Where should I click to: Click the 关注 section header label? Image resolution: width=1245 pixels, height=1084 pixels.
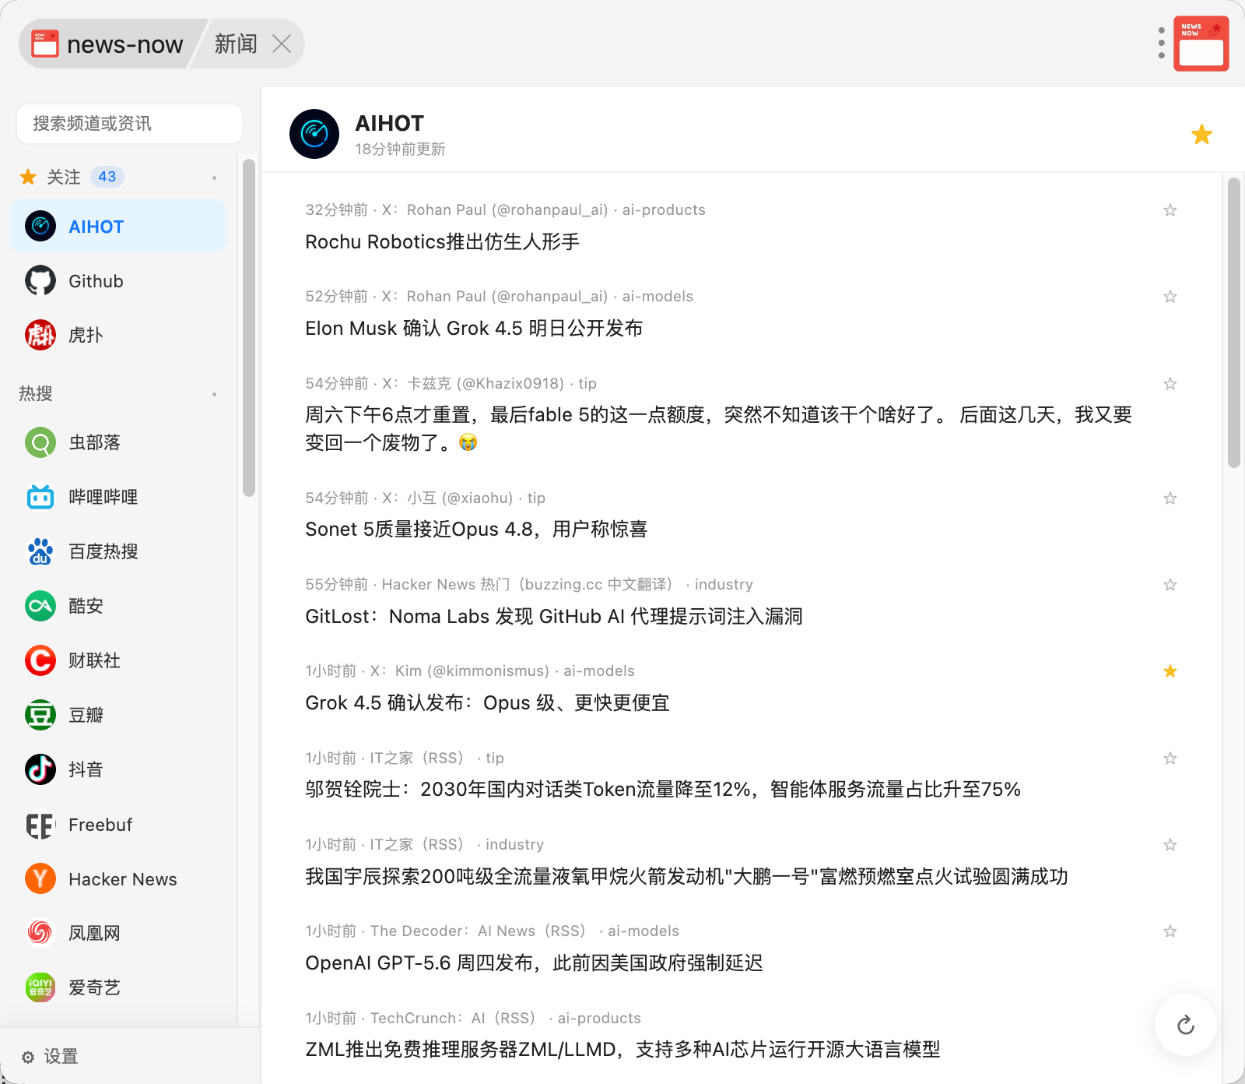[x=63, y=178]
